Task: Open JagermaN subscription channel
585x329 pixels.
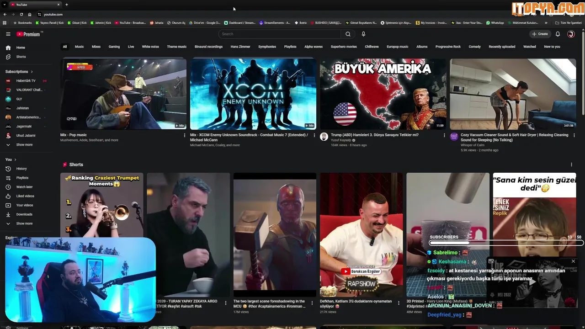Action: 24,126
